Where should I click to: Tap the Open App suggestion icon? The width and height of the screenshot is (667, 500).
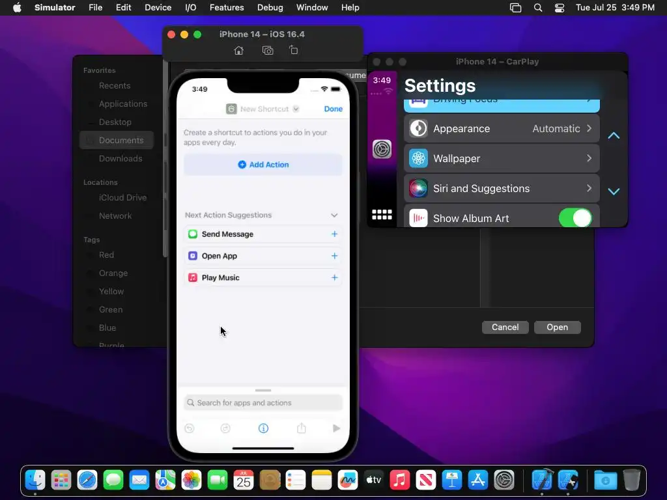pyautogui.click(x=193, y=256)
